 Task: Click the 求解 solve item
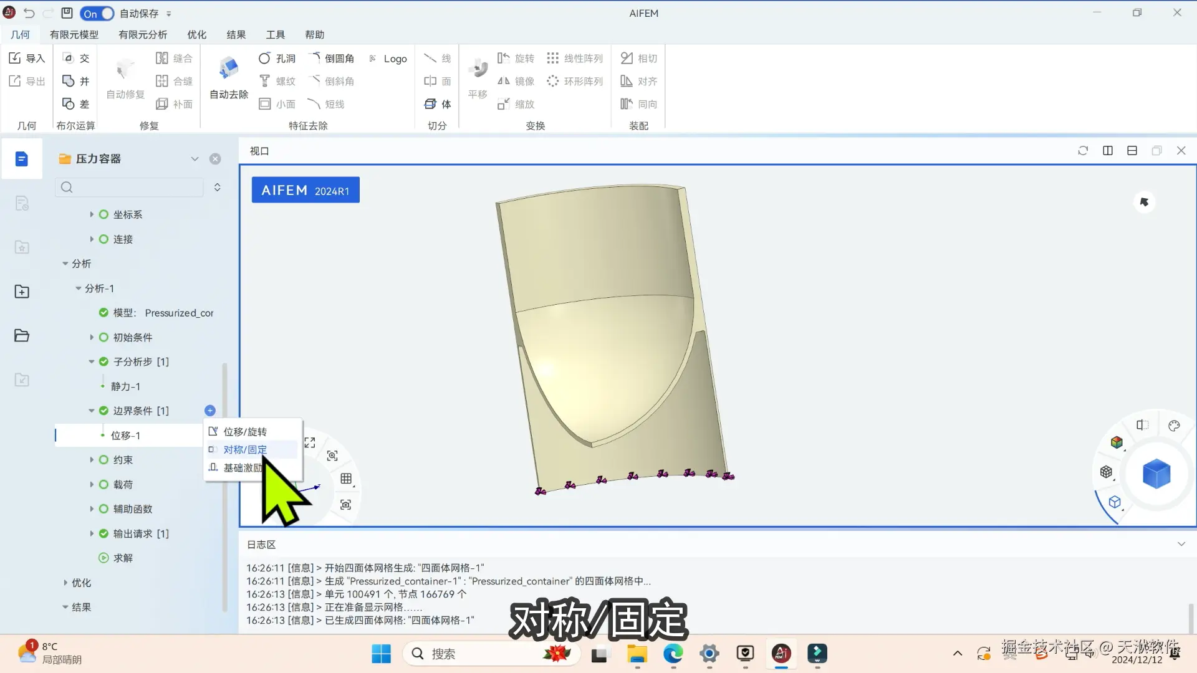[123, 558]
